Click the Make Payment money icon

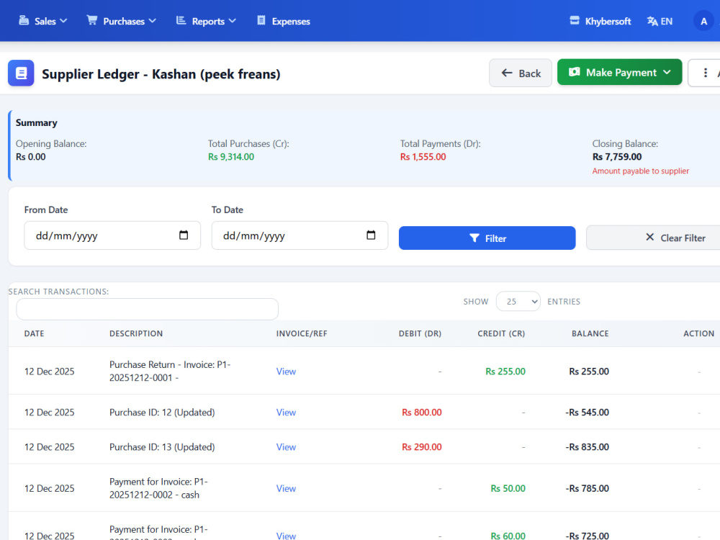575,72
